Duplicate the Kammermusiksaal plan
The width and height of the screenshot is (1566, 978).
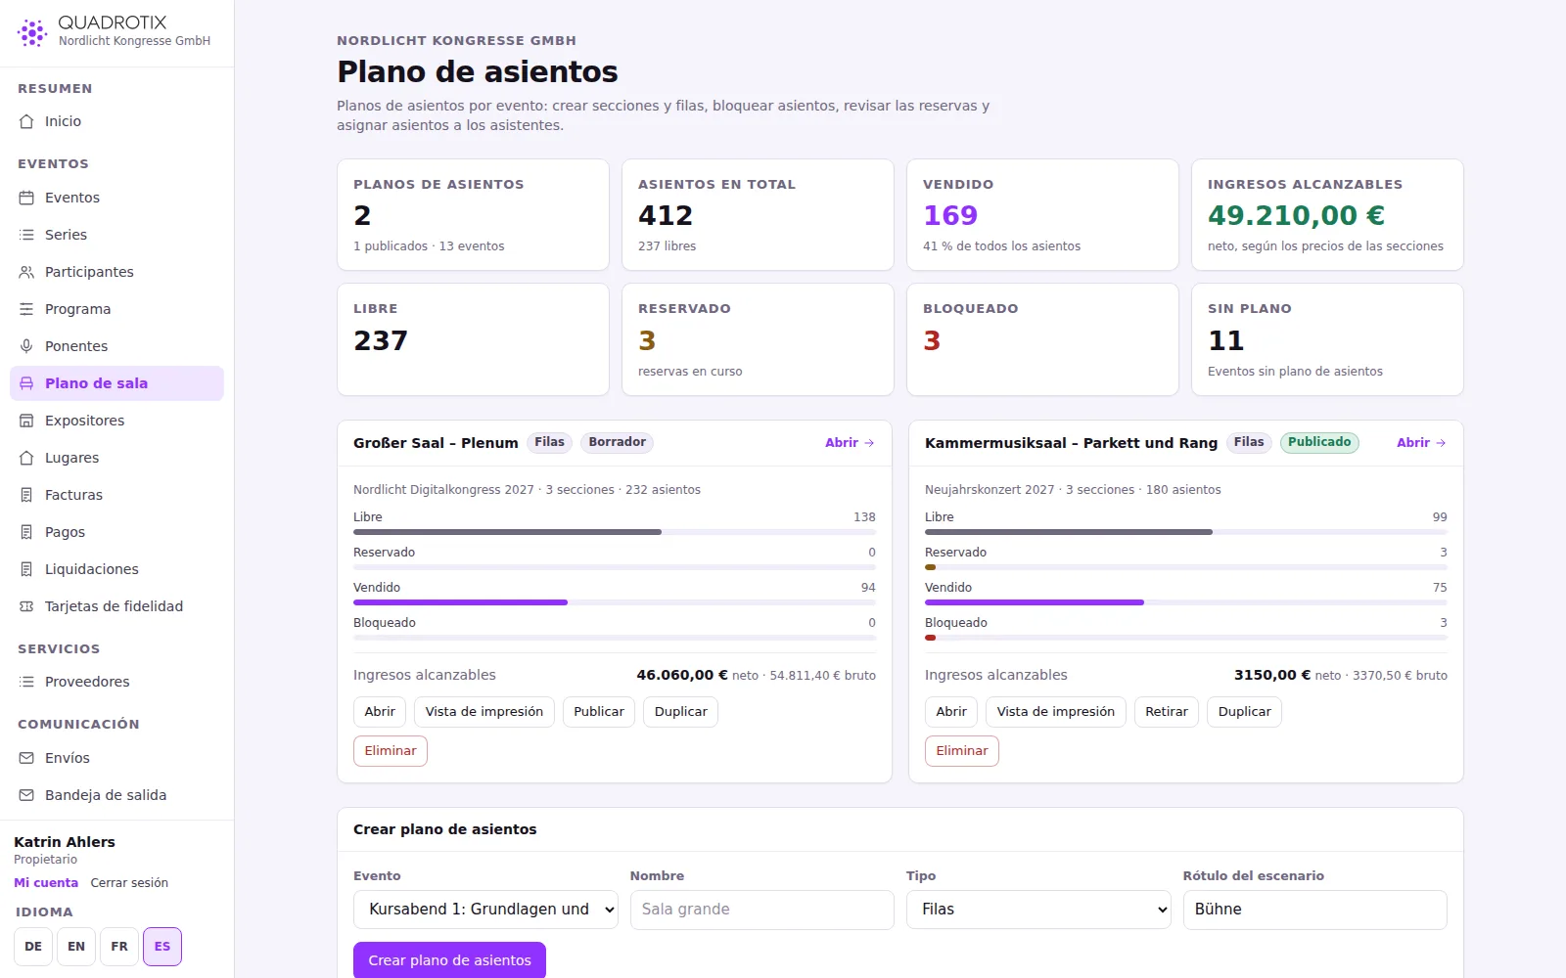pyautogui.click(x=1245, y=712)
